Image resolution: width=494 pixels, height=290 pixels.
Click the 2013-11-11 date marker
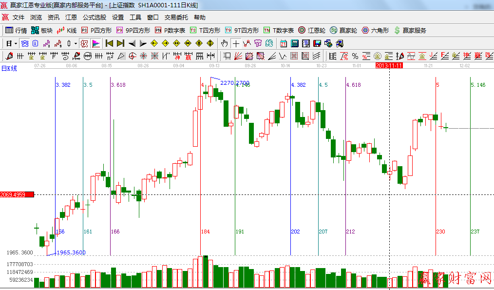click(389, 65)
